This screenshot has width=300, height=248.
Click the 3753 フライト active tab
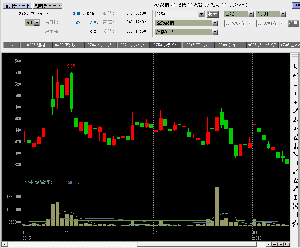pos(165,45)
